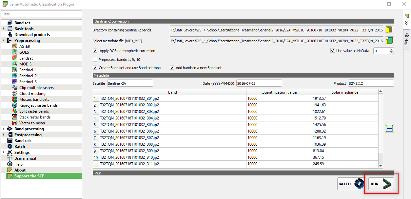Click the Preprocessing icon in tree
Screen dimensions: 411x199
coord(10,41)
